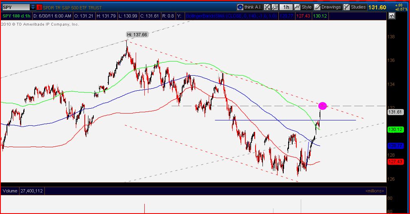The height and width of the screenshot is (214, 410).
Task: Click the D: 6/30/11 6:00 AM date field
Action: [x=52, y=16]
